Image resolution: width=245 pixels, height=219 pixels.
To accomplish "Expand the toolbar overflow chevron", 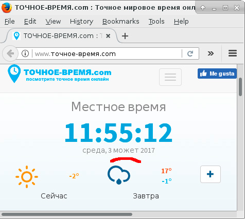I will pyautogui.click(x=211, y=53).
